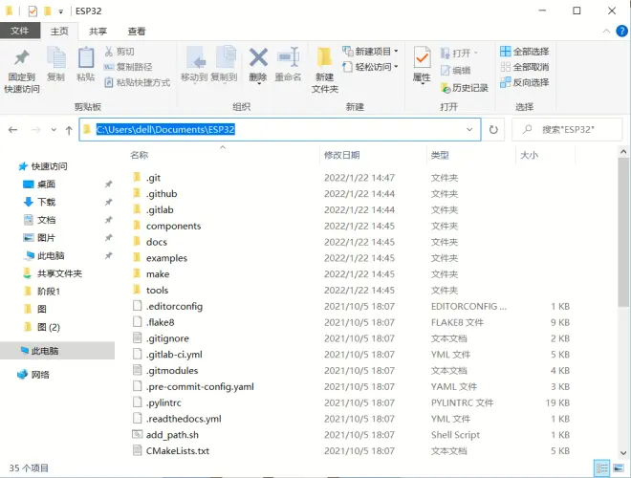The width and height of the screenshot is (631, 478).
Task: Expand the address bar history dropdown
Action: (x=469, y=130)
